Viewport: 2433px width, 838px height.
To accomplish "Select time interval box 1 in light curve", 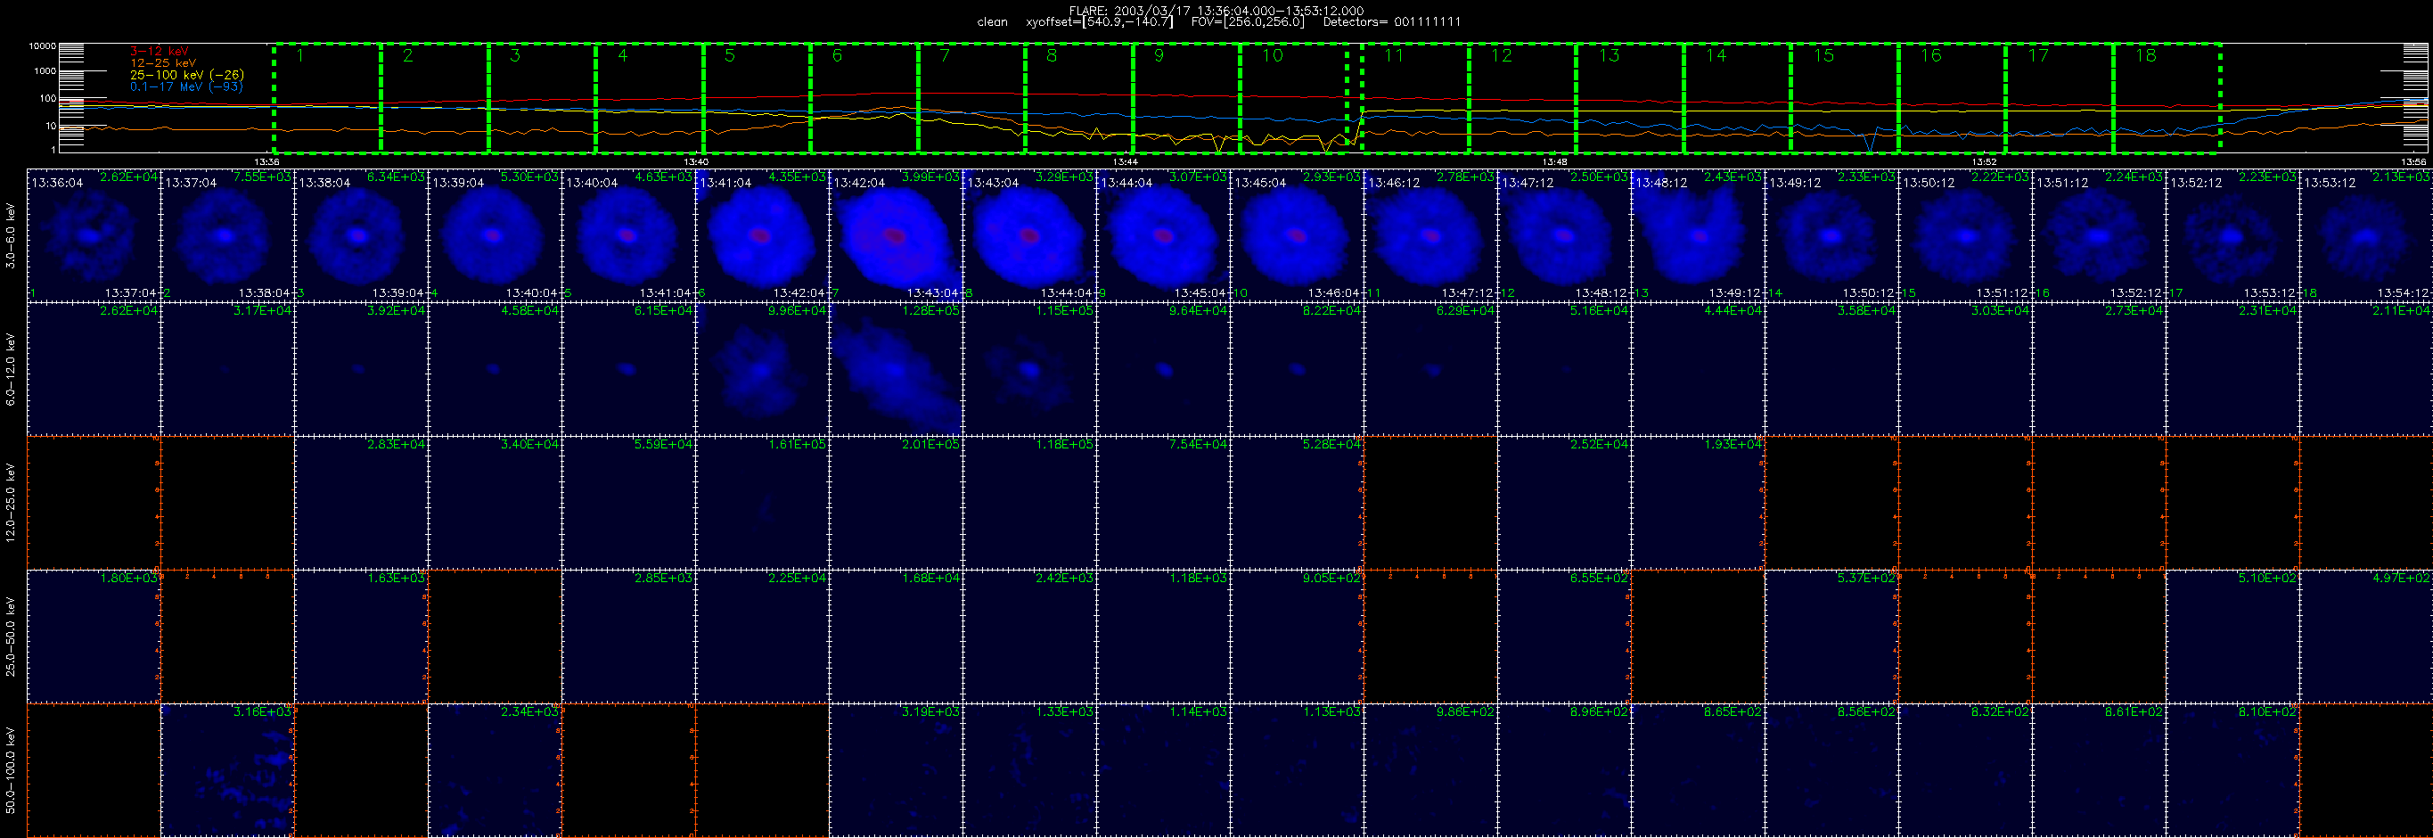I will [x=328, y=97].
